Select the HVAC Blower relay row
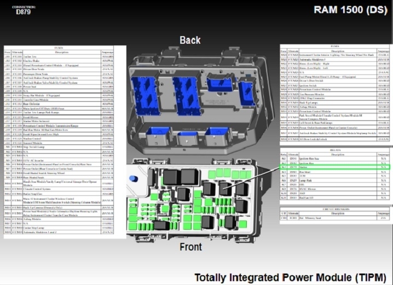This screenshot has height=285, width=393. coord(335,189)
